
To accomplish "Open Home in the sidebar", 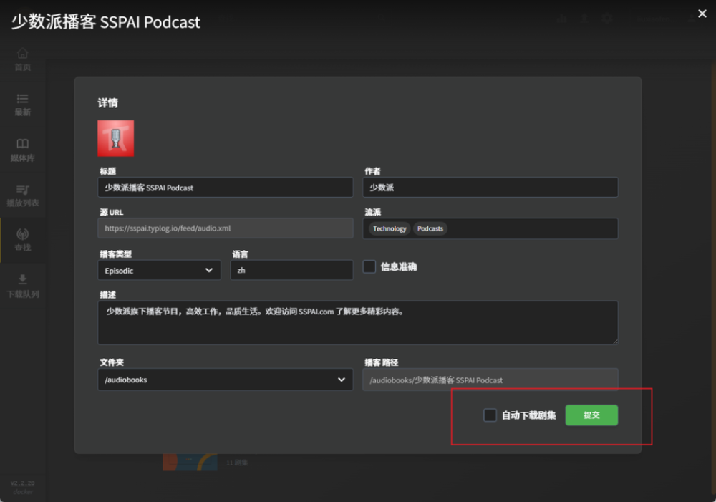I will (22, 59).
